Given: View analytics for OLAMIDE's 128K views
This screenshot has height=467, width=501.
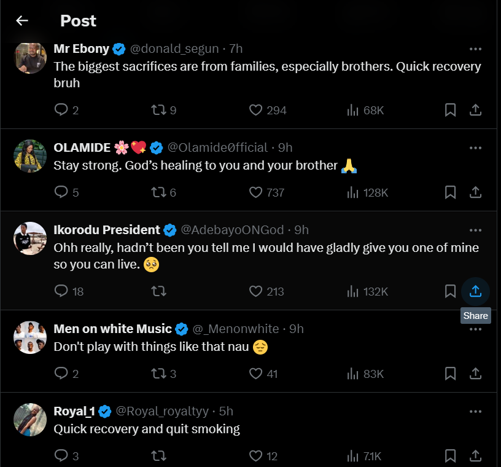Looking at the screenshot, I should (353, 192).
